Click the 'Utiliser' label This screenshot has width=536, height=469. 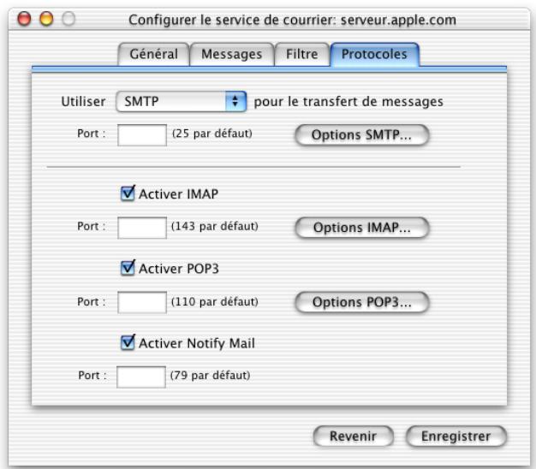pos(83,102)
